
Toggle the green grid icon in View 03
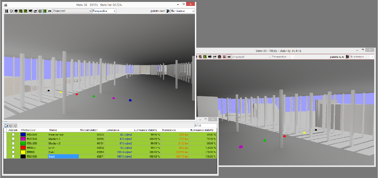tap(45, 11)
